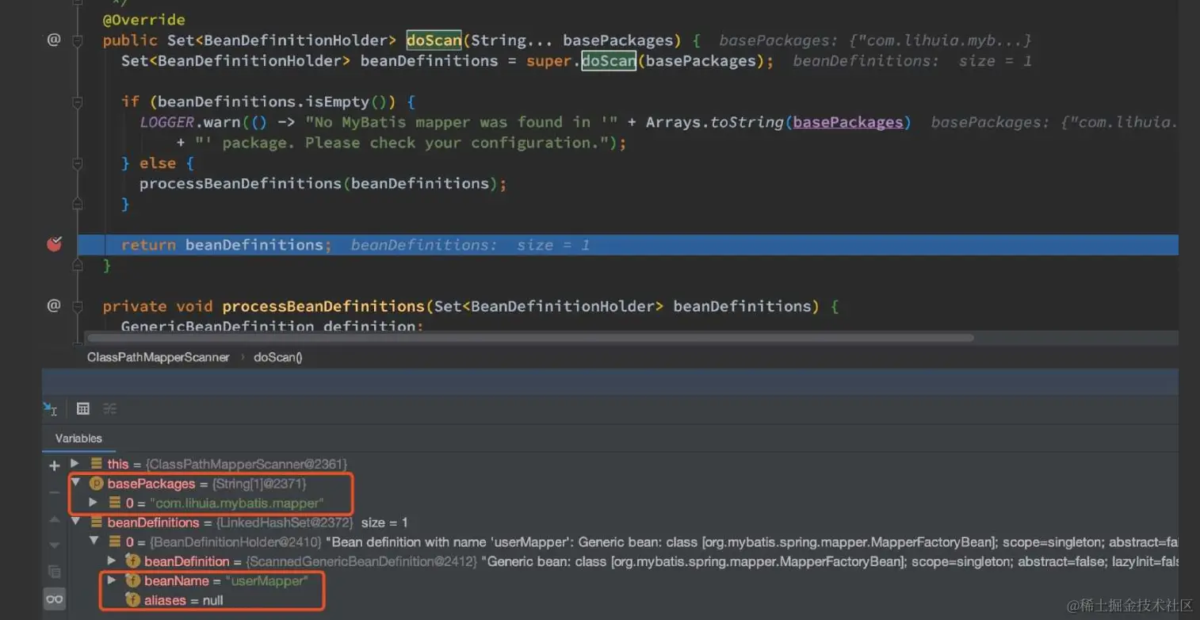Click the {String[1]@2371} value
The height and width of the screenshot is (620, 1200).
258,484
